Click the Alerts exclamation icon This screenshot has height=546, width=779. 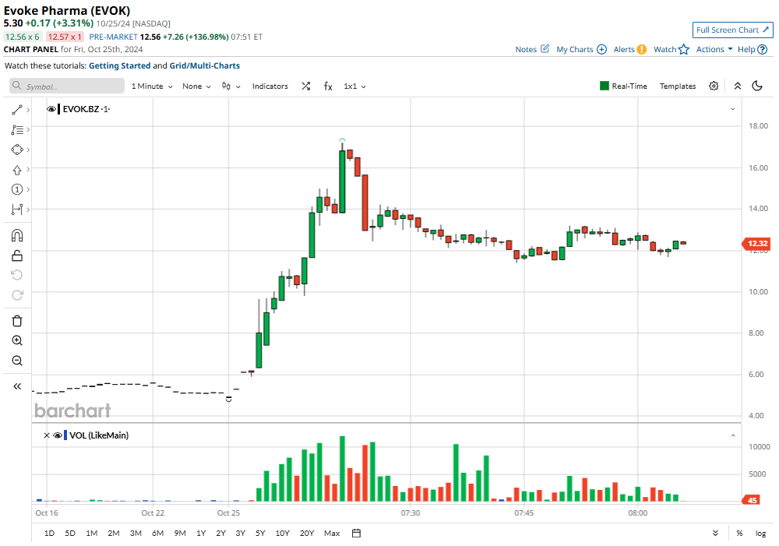pos(641,49)
